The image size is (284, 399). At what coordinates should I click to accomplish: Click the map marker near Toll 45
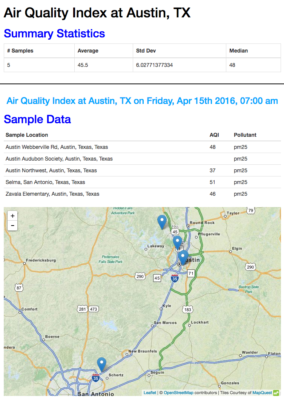(x=177, y=243)
